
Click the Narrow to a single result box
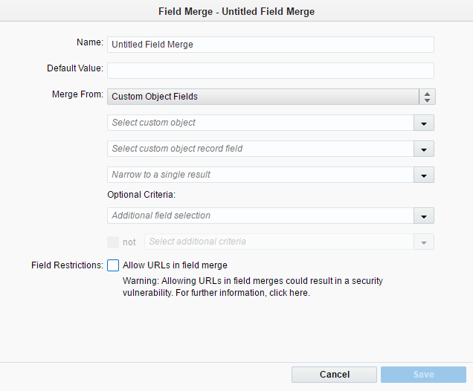[x=260, y=175]
